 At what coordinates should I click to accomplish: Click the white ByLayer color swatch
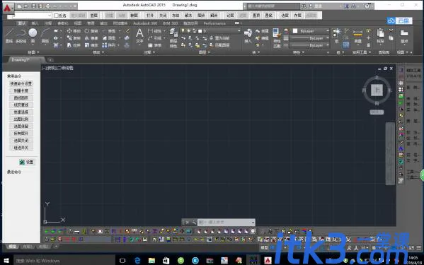pos(295,31)
